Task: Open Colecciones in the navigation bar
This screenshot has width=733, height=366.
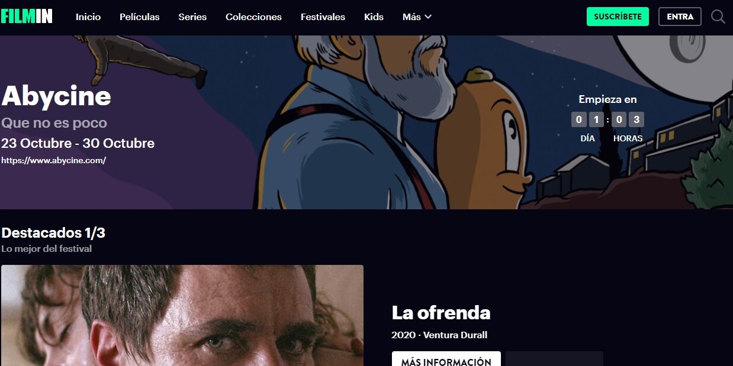Action: pos(253,17)
